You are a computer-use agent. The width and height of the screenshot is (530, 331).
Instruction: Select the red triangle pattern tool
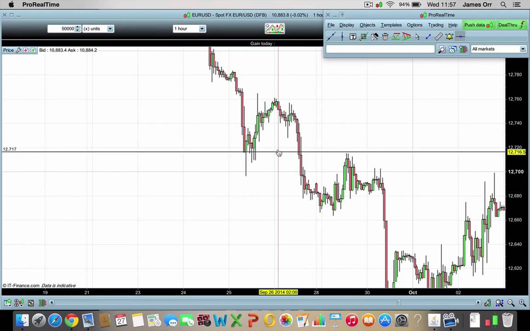coord(407,36)
